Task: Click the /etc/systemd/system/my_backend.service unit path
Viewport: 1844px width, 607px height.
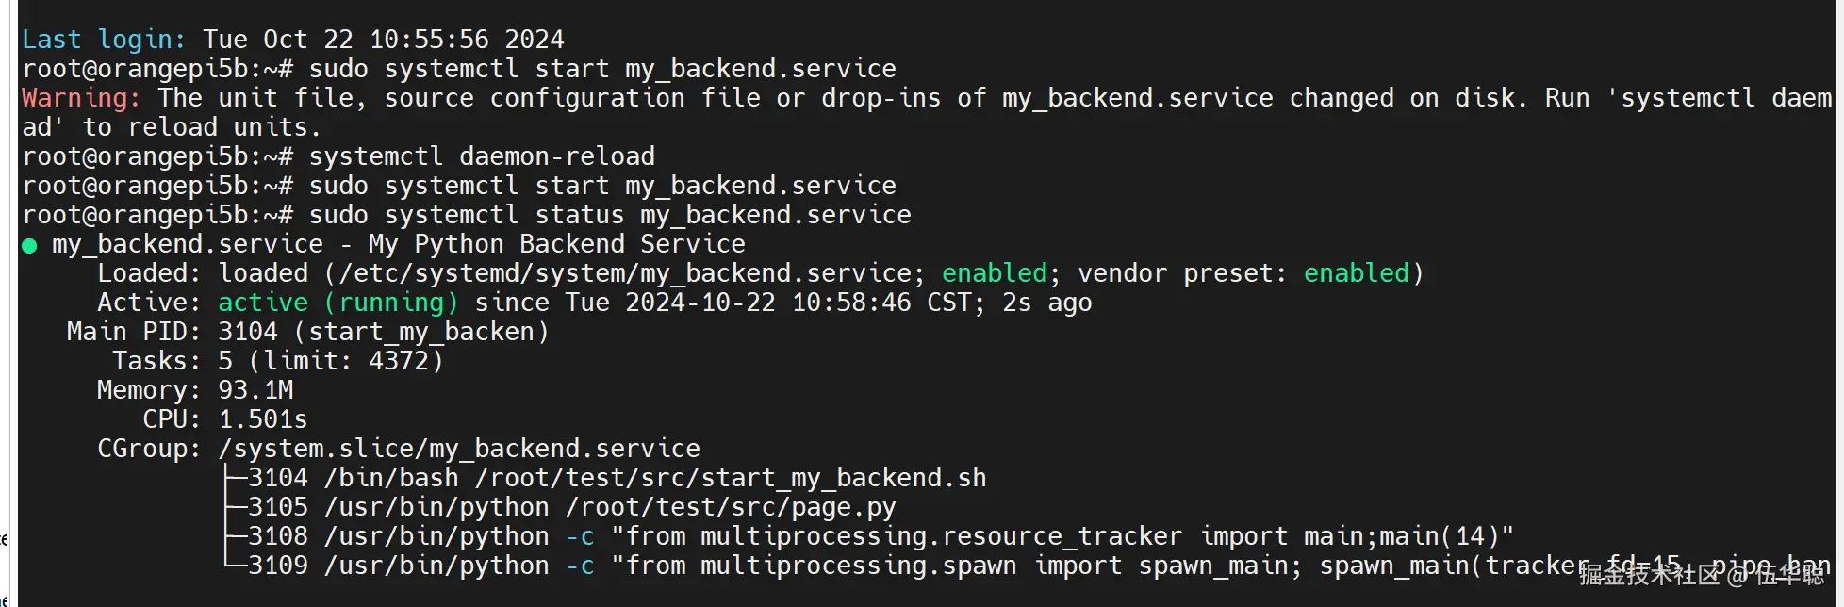Action: (625, 273)
